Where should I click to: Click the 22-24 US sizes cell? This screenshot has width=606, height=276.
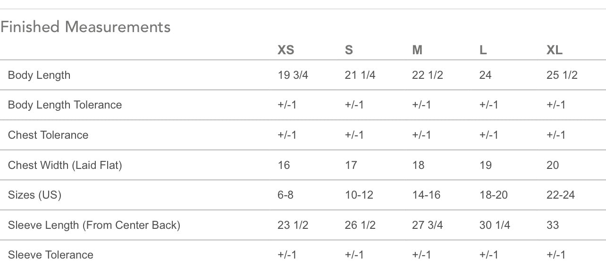pos(561,195)
